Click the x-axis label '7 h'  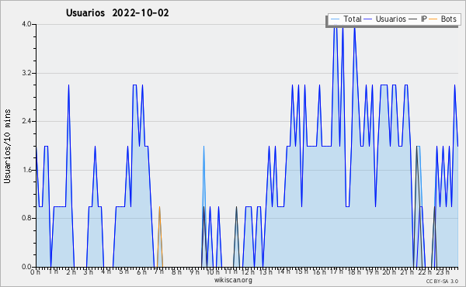tap(159, 271)
